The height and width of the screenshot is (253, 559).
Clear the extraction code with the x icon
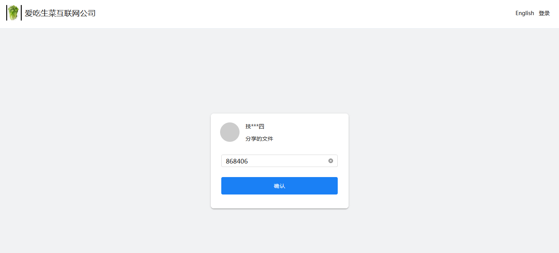331,161
